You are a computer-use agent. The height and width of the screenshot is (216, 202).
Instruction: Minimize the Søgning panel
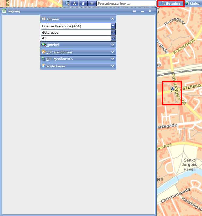tap(142, 11)
